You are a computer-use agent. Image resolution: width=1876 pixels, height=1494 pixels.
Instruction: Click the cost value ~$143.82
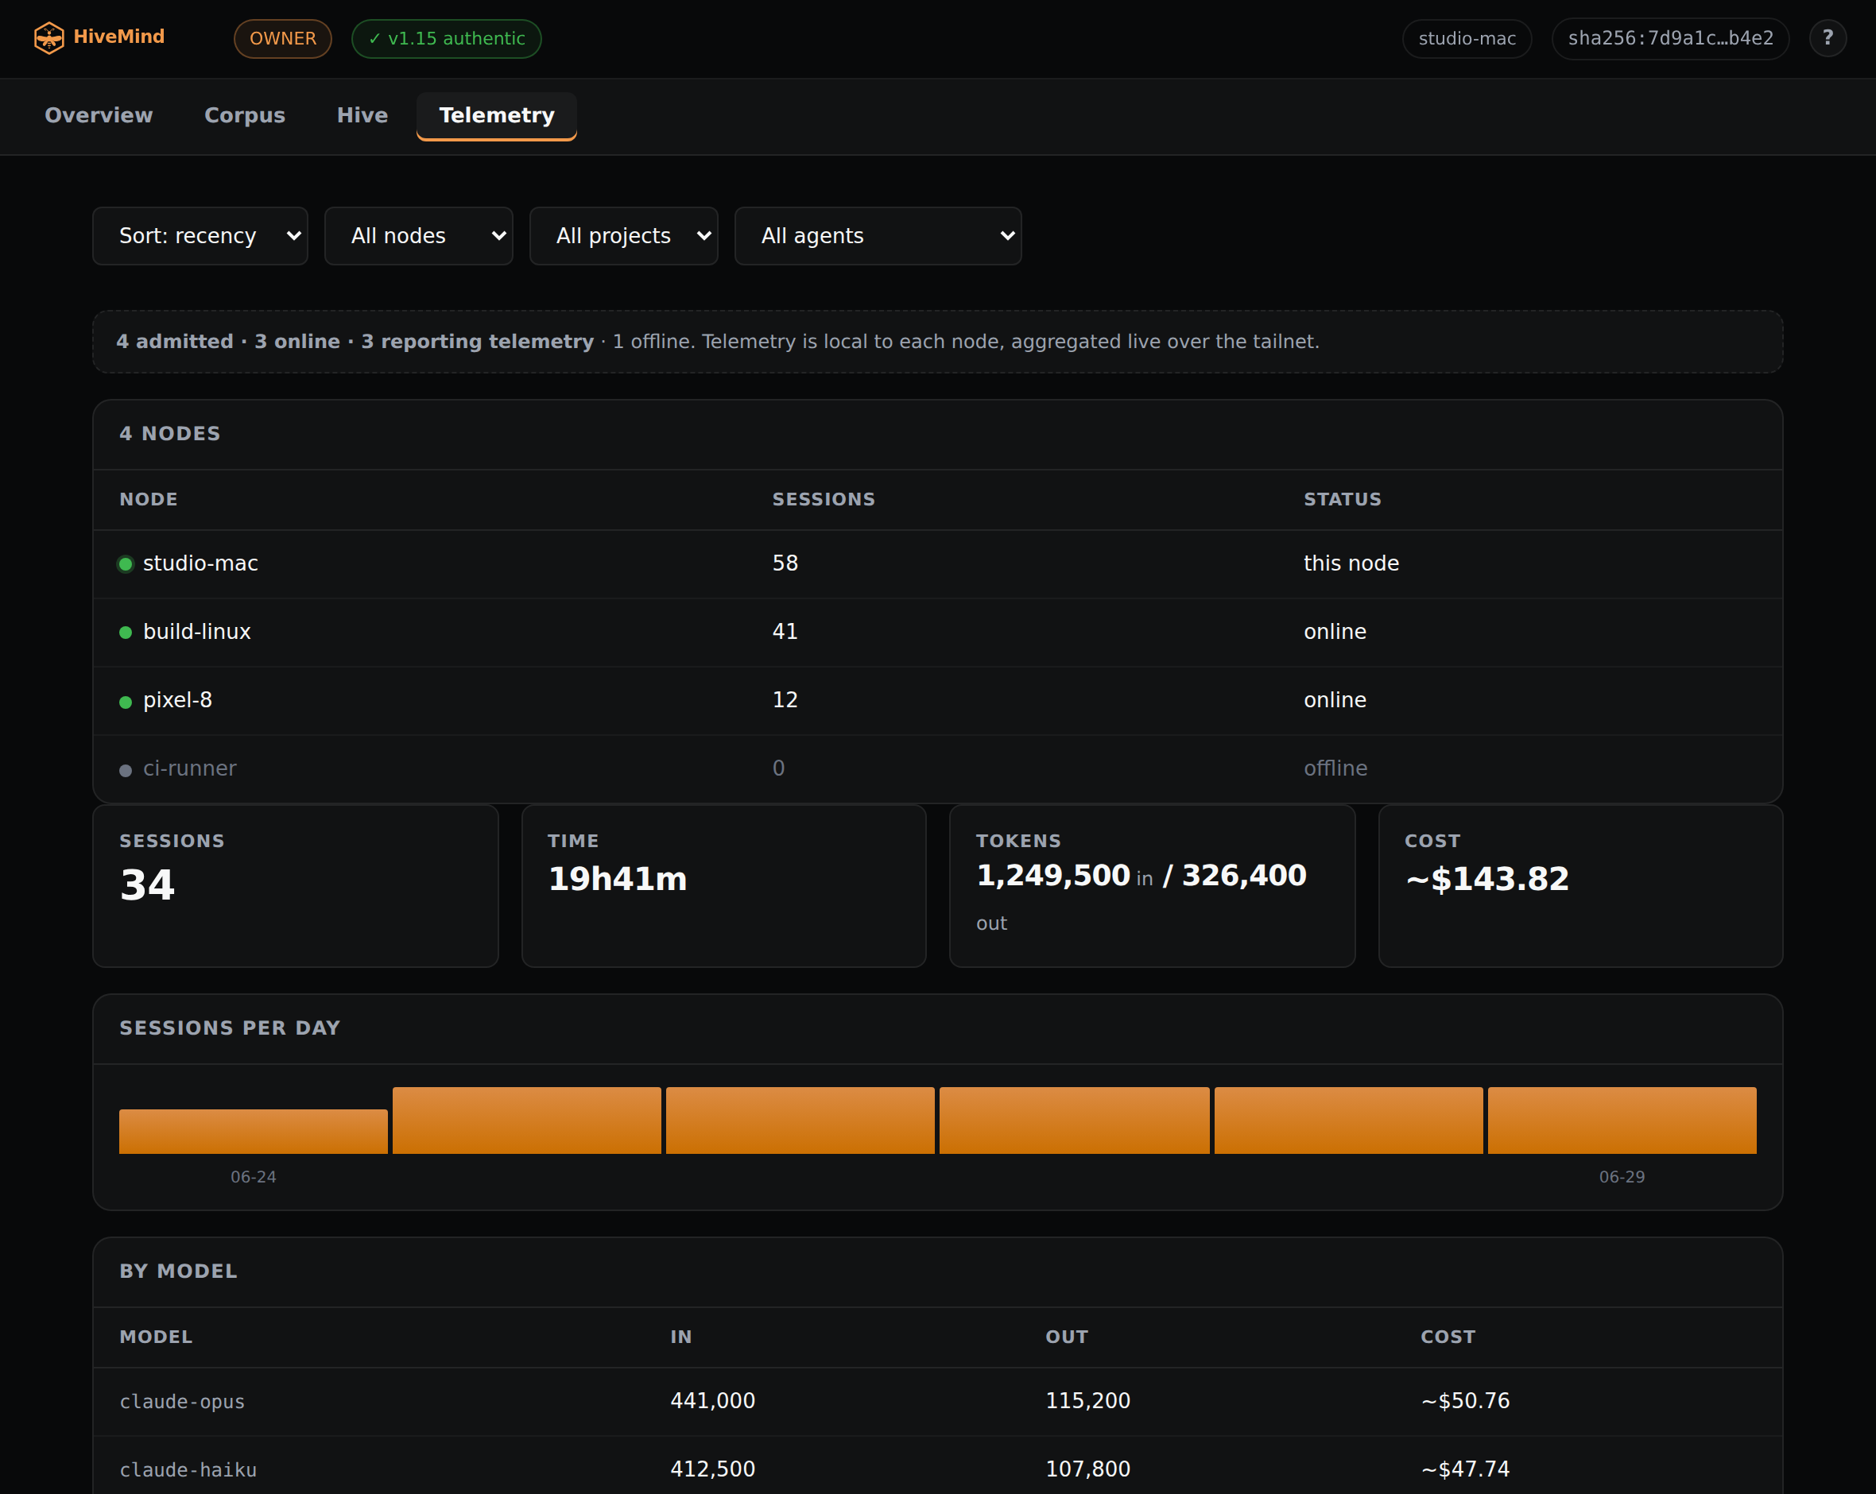point(1487,879)
